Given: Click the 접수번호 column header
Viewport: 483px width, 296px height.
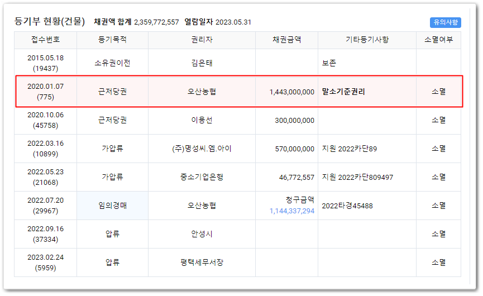Looking at the screenshot, I should tap(46, 40).
